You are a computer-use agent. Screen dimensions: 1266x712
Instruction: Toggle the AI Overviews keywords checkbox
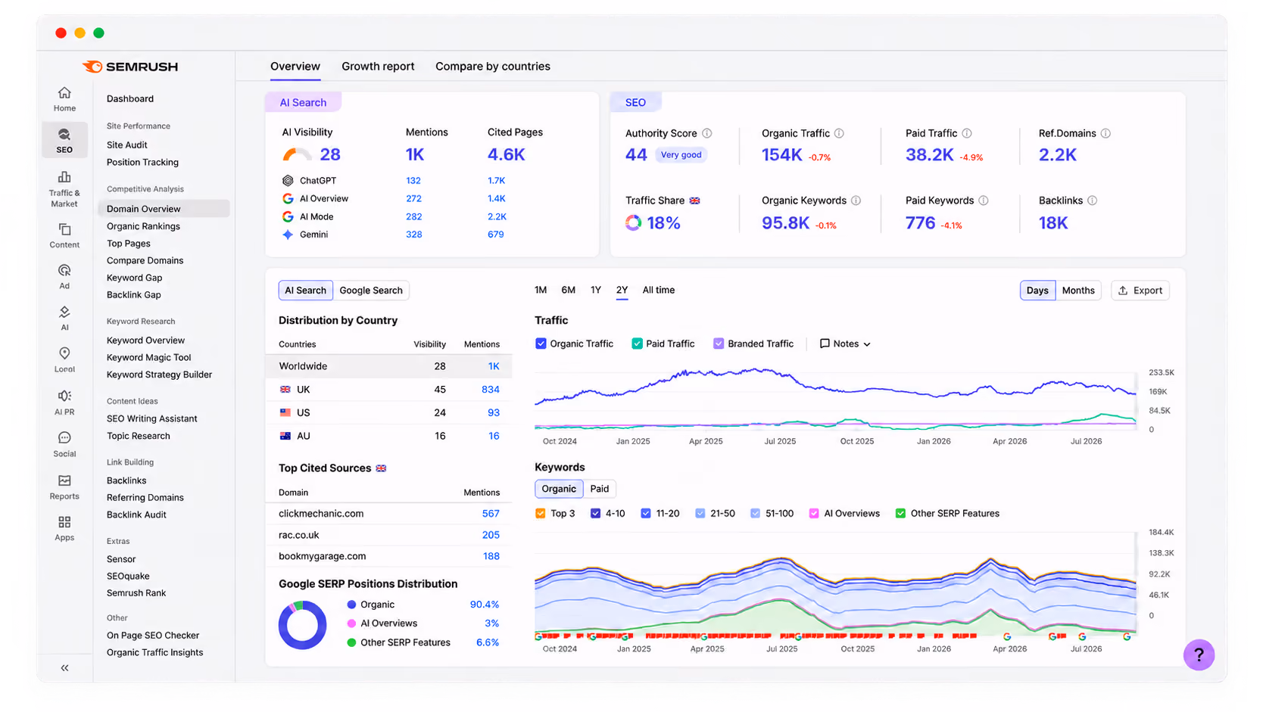click(x=814, y=513)
